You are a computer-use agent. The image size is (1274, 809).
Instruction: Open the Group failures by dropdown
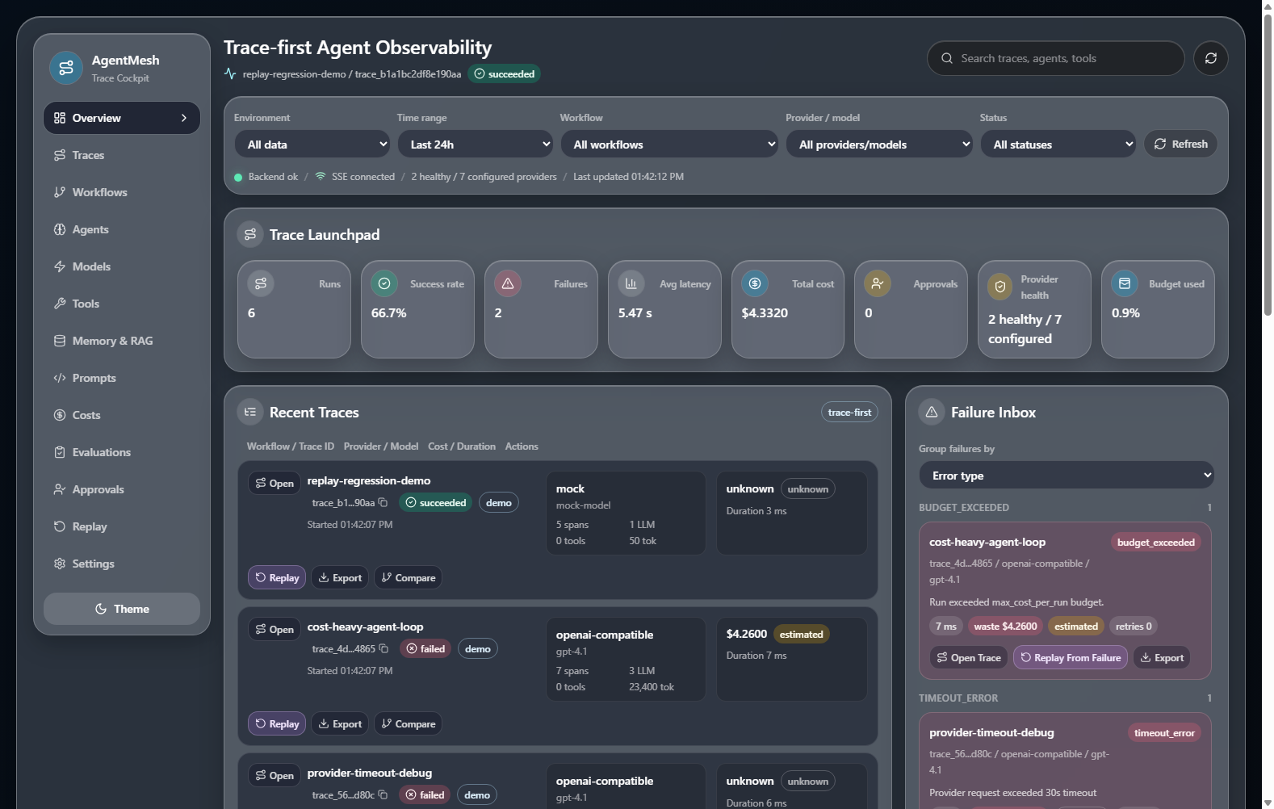(x=1067, y=476)
